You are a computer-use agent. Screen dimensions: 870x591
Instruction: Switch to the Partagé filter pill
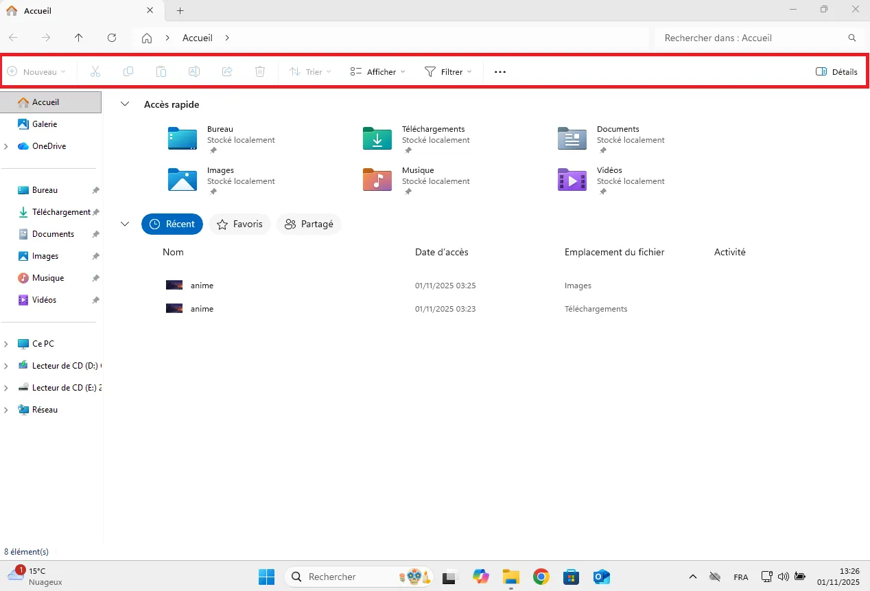(x=309, y=224)
